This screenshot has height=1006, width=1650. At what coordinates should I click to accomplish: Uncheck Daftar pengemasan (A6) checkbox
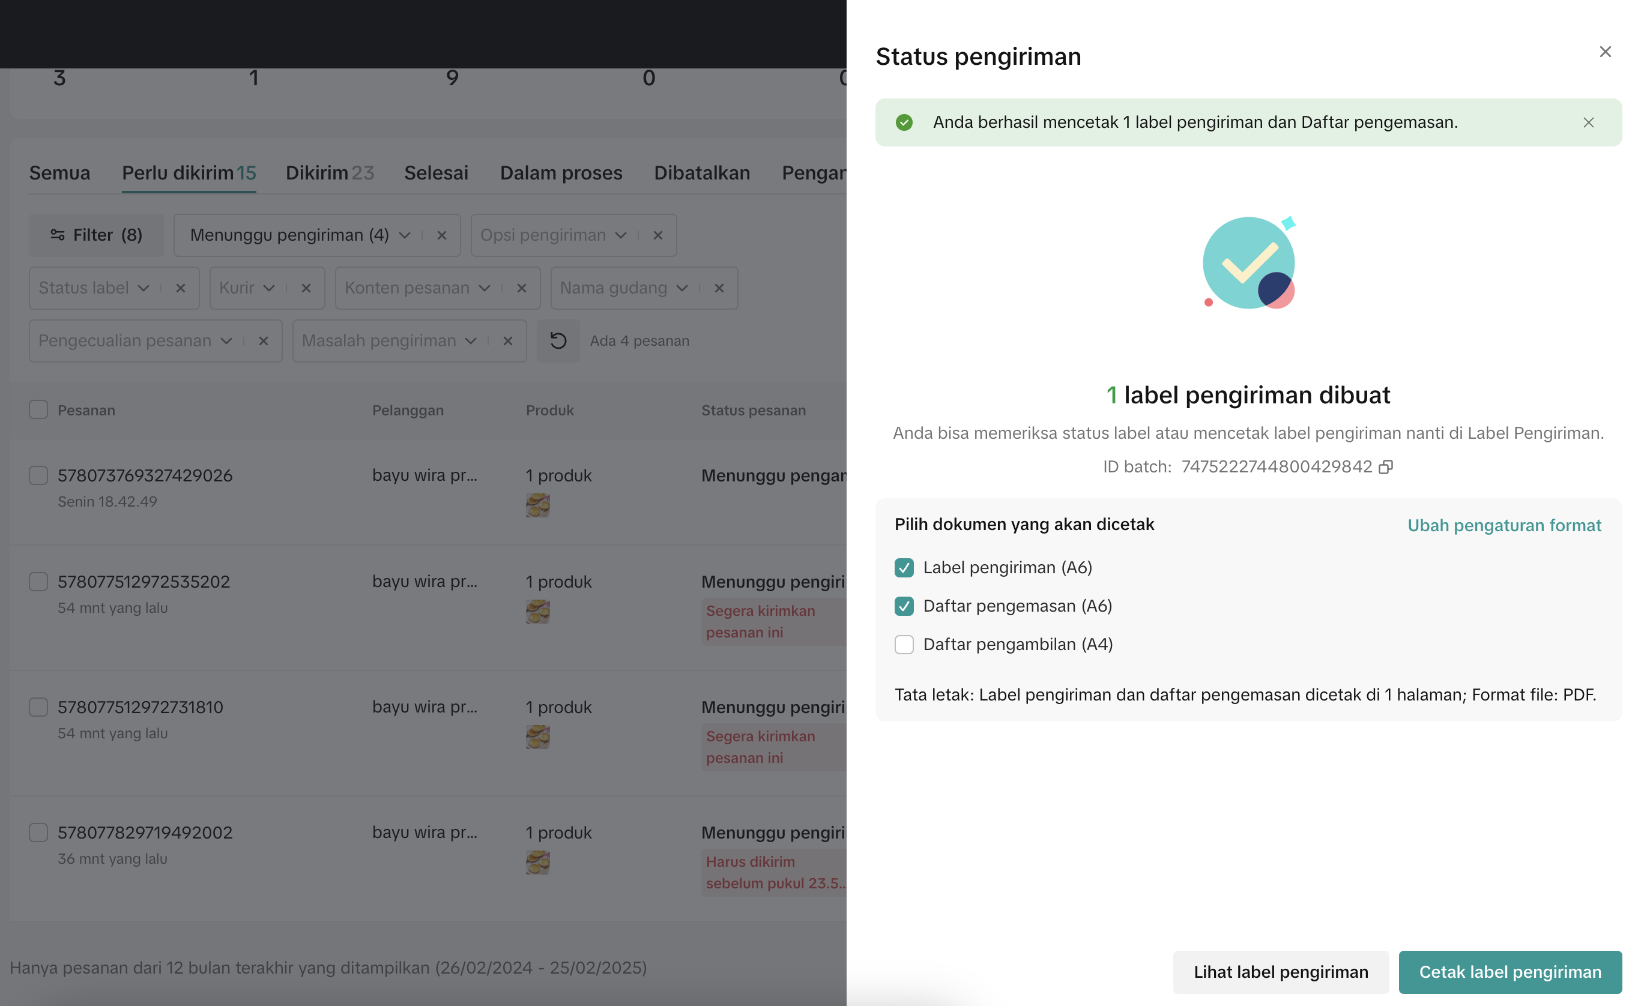coord(903,606)
